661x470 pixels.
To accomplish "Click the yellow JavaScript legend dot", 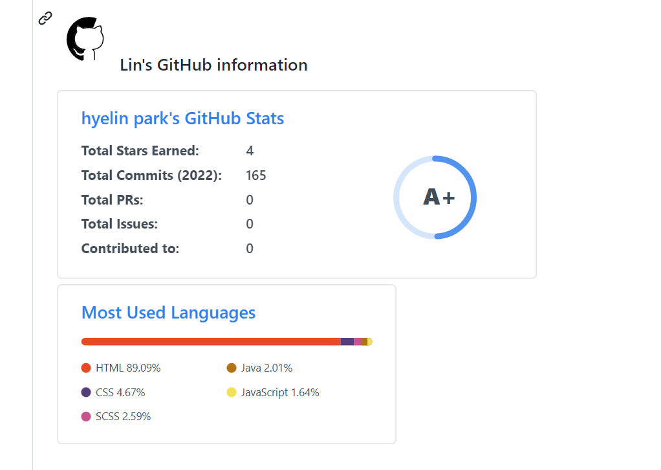I will coord(232,392).
